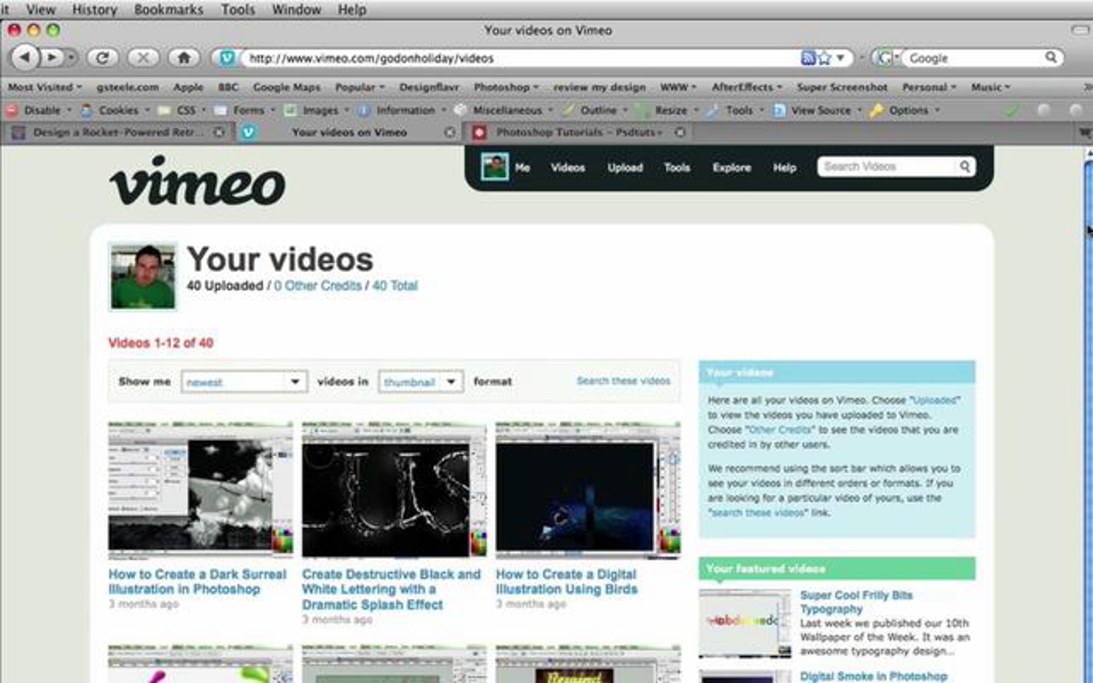Open View Source menu in Web Developer toolbar

(818, 110)
